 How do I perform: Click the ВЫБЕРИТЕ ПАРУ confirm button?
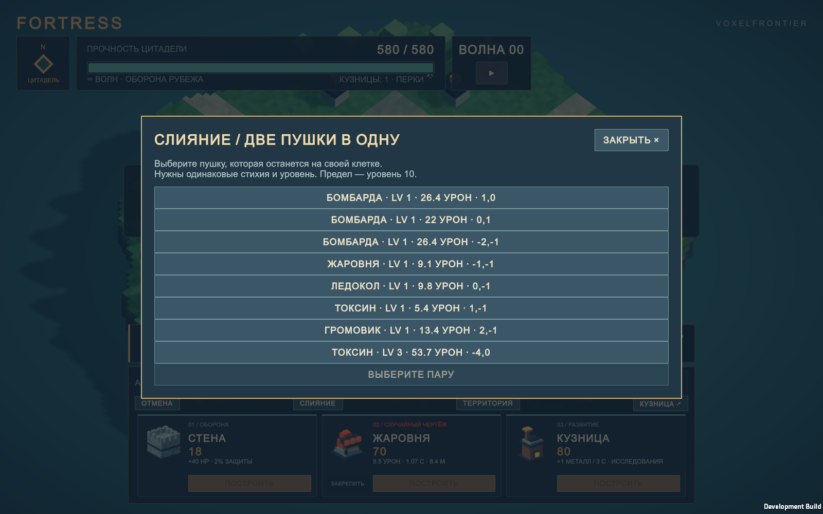411,375
